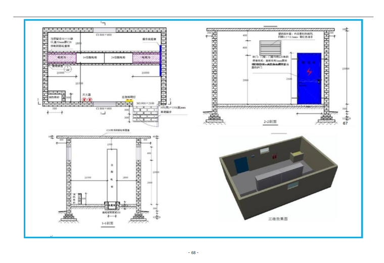Select the 2# main distribution cabinet box
Screen dimensions: 384x263
(x=119, y=58)
